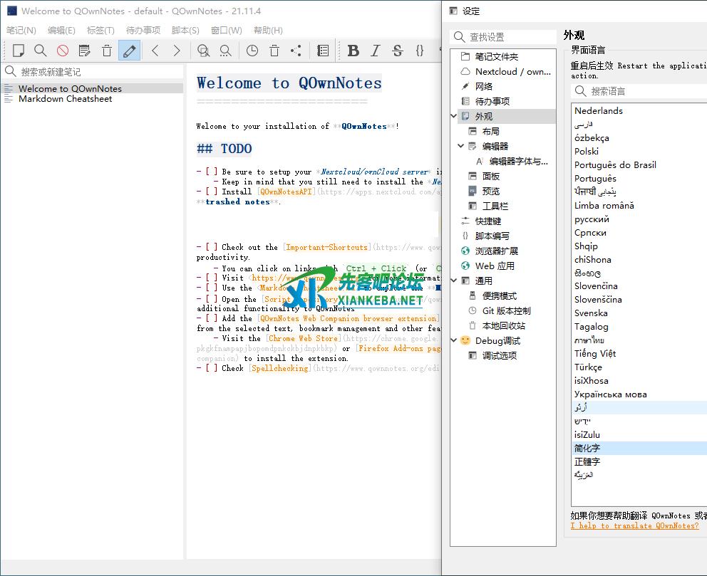Open Markdown Cheatsheet note in list
The height and width of the screenshot is (576, 707).
coord(65,99)
